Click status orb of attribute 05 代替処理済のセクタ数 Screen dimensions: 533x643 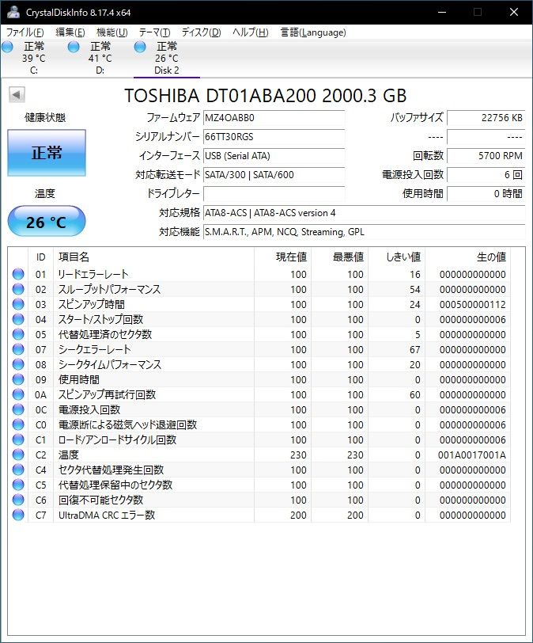coord(18,334)
